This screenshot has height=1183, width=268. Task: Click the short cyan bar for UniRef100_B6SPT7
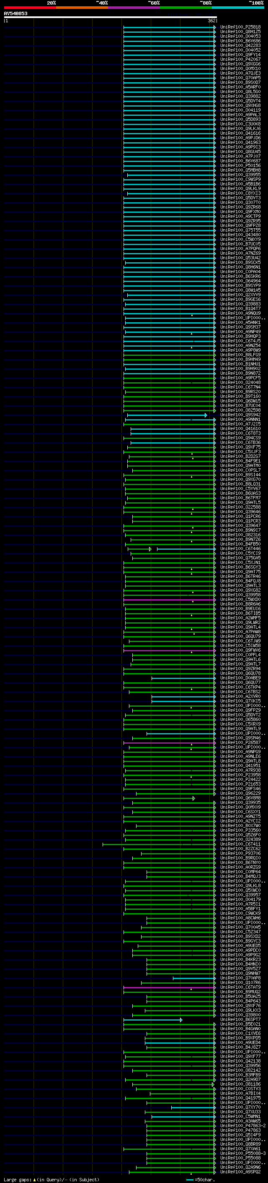click(153, 1021)
